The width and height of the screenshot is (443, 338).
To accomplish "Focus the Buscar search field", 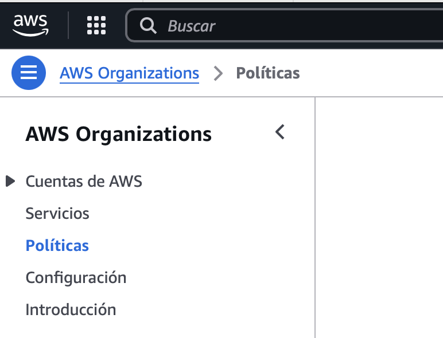I will [285, 26].
